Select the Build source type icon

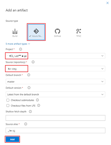pos(15,32)
